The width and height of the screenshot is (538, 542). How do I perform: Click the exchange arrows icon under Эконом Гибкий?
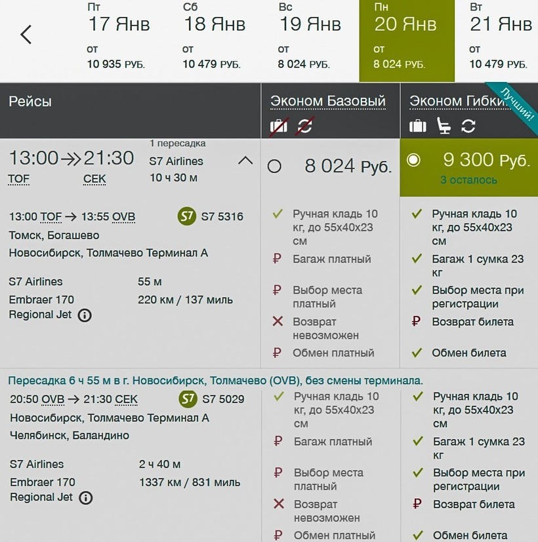[x=468, y=126]
